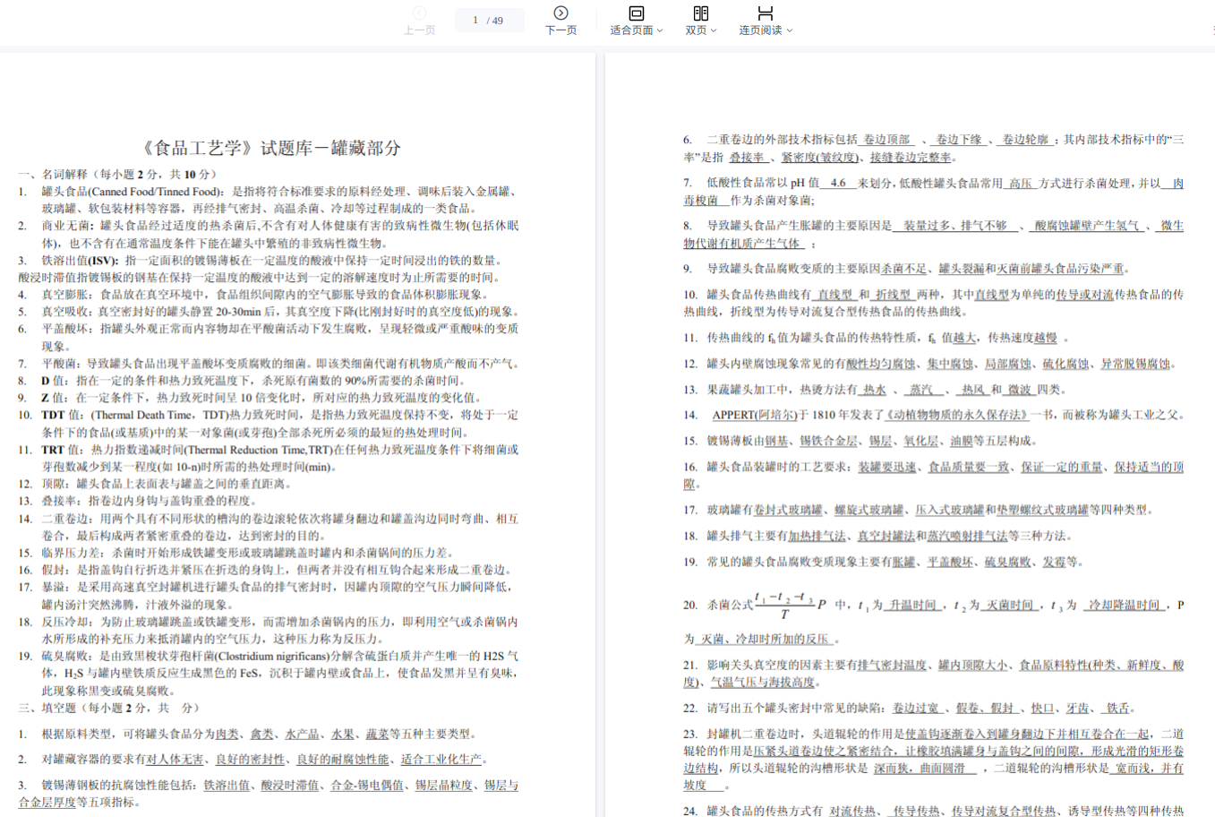This screenshot has height=817, width=1215.
Task: Click the document title 《食品工艺学》试题库
Action: click(271, 148)
